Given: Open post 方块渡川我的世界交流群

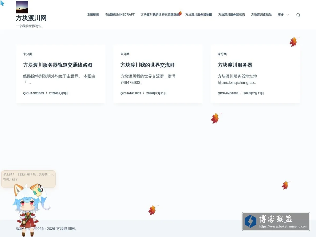Looking at the screenshot, I should 147,65.
